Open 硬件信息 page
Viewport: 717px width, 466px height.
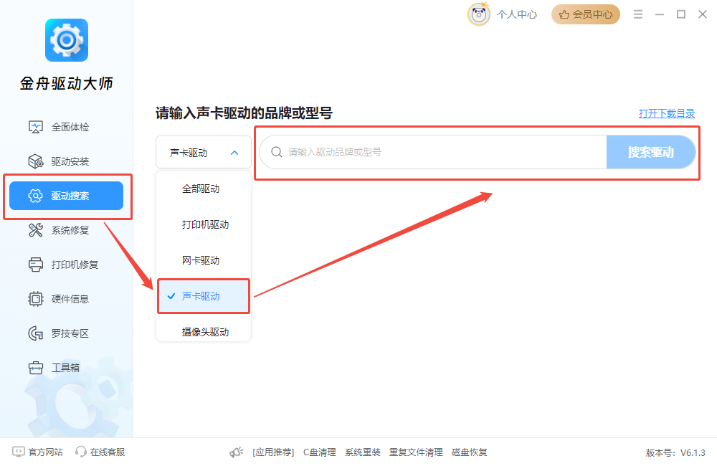66,299
